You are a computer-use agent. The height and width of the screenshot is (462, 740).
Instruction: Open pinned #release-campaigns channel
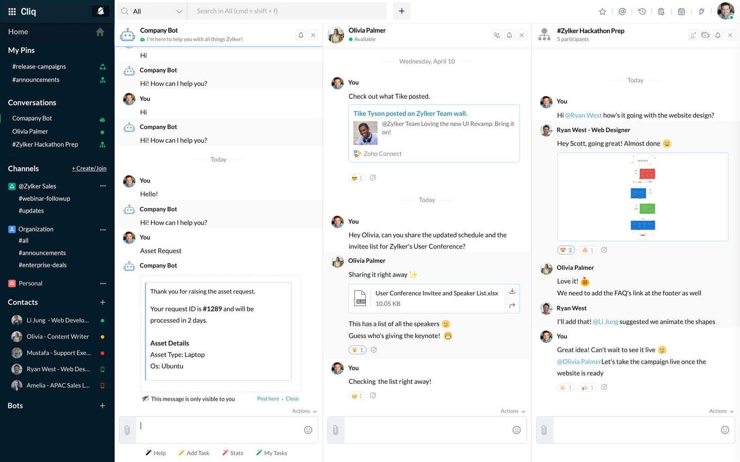point(39,67)
